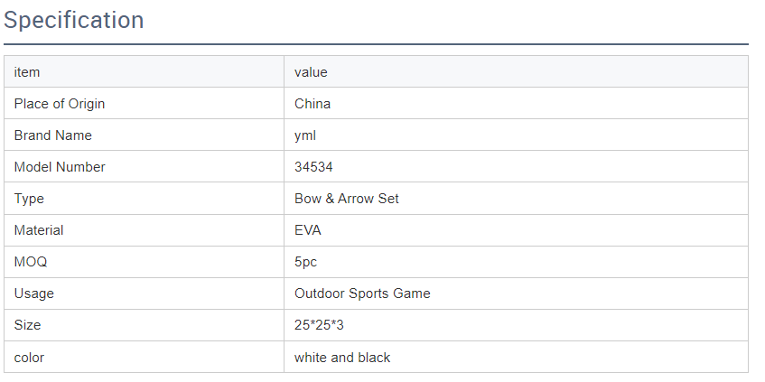This screenshot has height=382, width=765.
Task: Select the Material row label
Action: click(39, 230)
